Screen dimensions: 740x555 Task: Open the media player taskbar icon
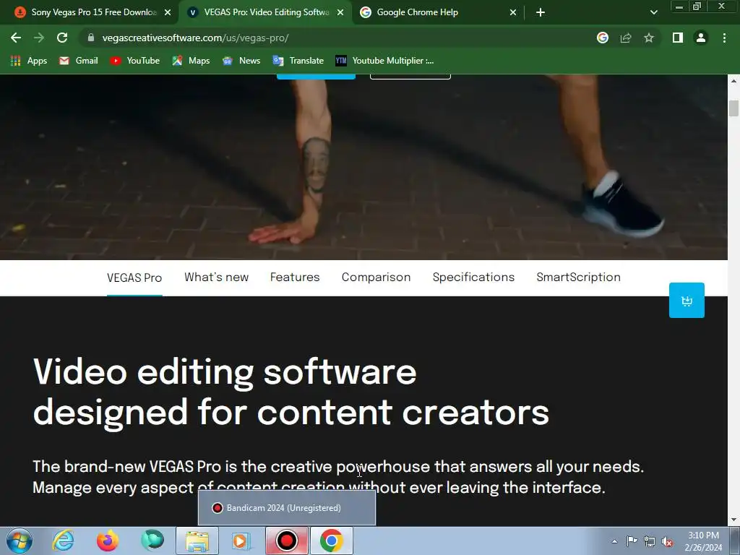pos(241,541)
